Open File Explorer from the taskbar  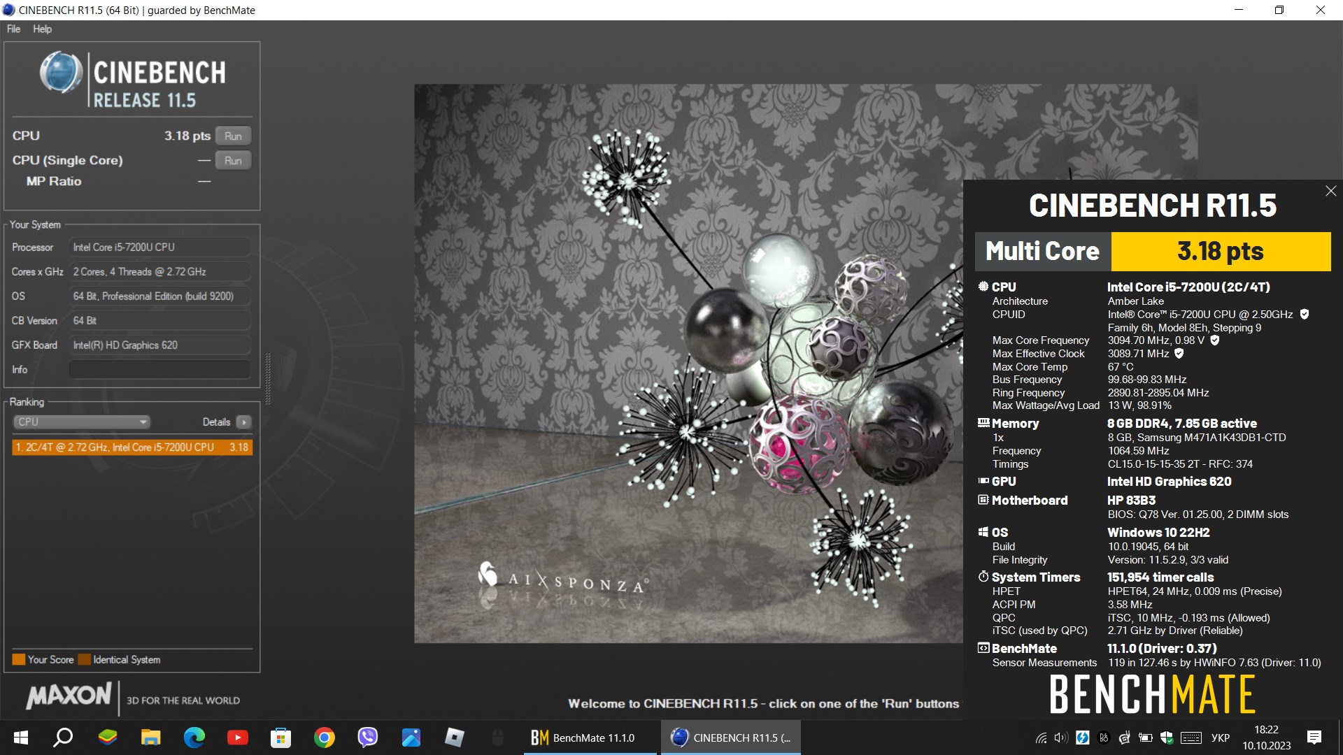(151, 738)
